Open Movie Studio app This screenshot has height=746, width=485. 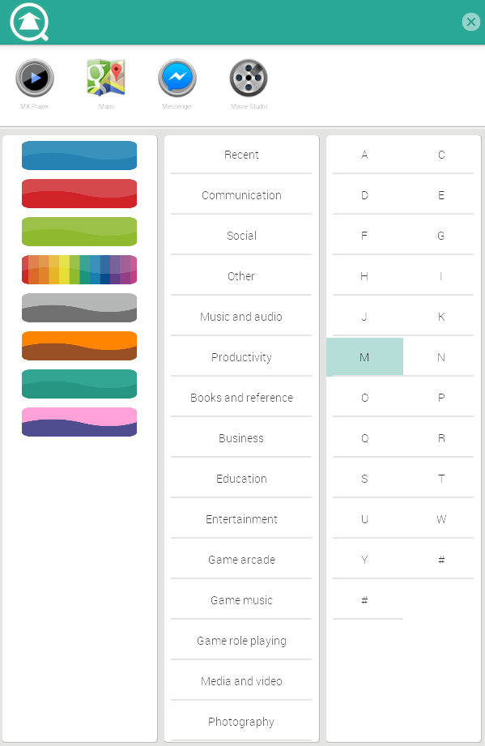click(x=248, y=76)
